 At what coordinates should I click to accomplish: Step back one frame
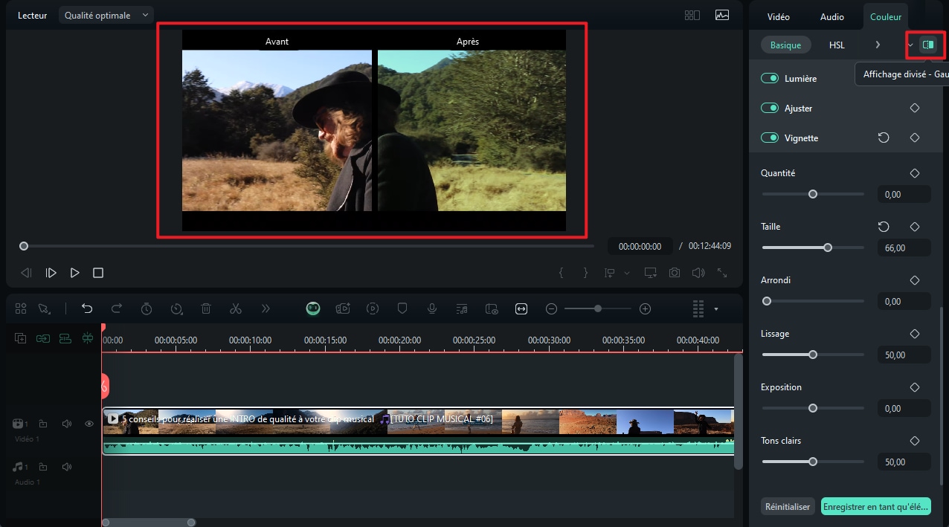tap(27, 273)
